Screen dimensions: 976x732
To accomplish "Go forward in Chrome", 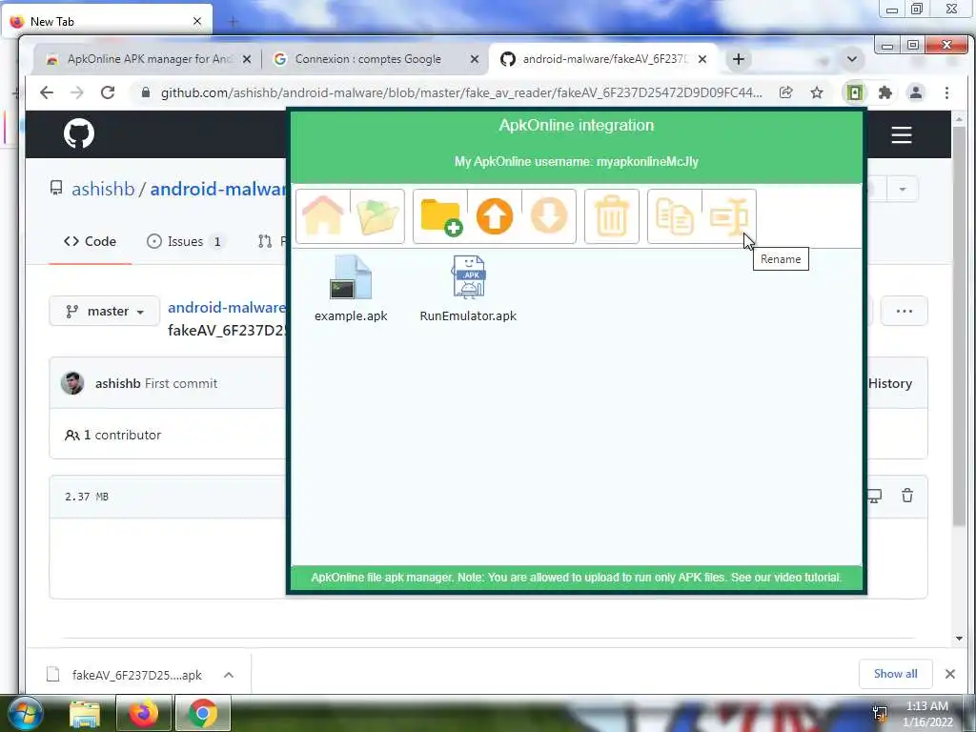I will pyautogui.click(x=76, y=92).
